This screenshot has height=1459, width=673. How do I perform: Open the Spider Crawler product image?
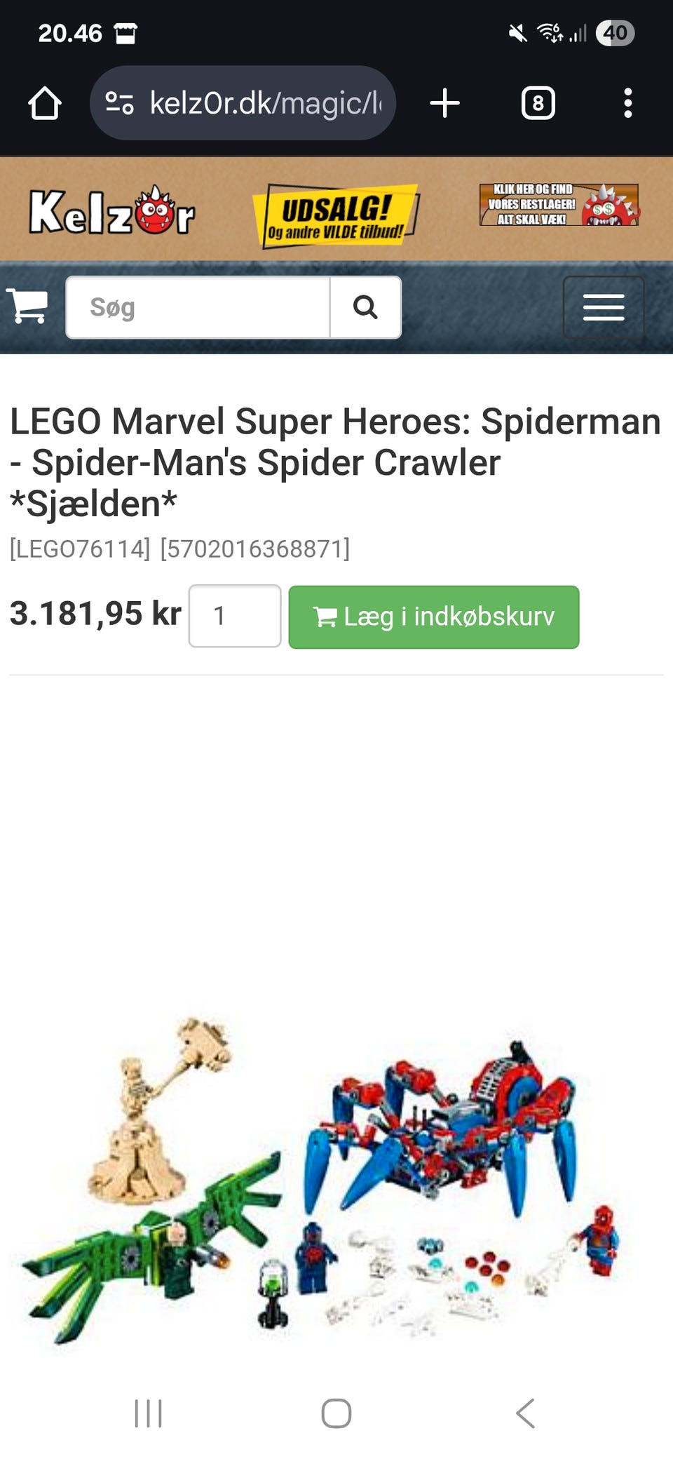click(x=322, y=1178)
